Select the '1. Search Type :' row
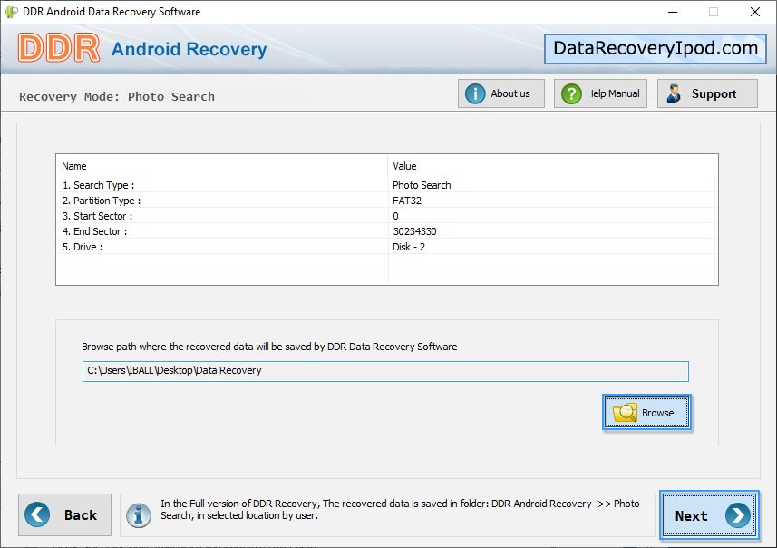This screenshot has width=777, height=548. pyautogui.click(x=386, y=185)
